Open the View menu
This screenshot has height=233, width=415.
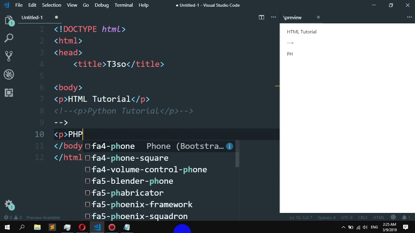pyautogui.click(x=72, y=5)
